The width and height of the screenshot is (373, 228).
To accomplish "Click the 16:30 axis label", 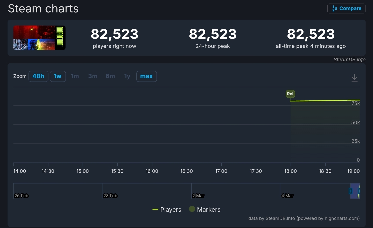I will click(x=187, y=171).
